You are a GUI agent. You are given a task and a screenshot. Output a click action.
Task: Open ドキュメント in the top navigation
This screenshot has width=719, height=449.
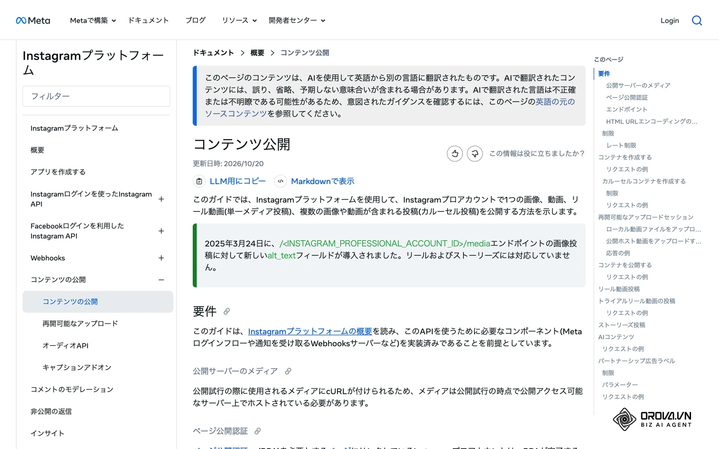(148, 21)
